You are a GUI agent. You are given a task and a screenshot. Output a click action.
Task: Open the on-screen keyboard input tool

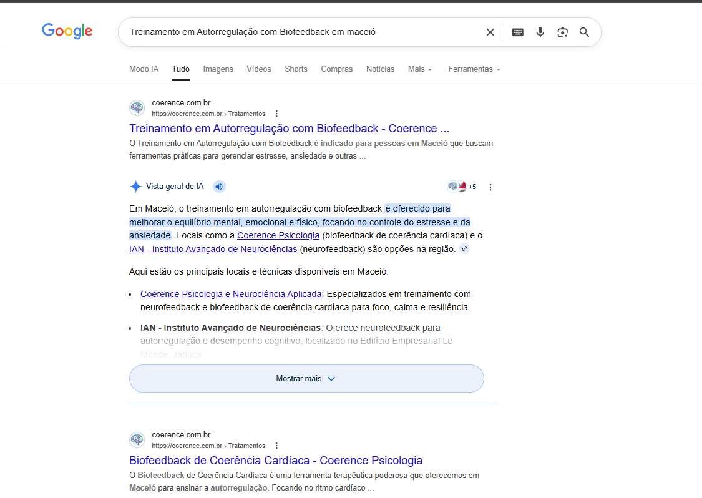tap(517, 32)
